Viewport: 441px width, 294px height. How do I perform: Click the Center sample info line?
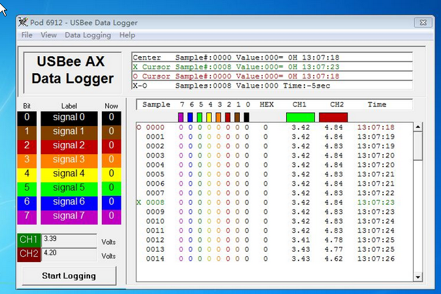point(272,57)
